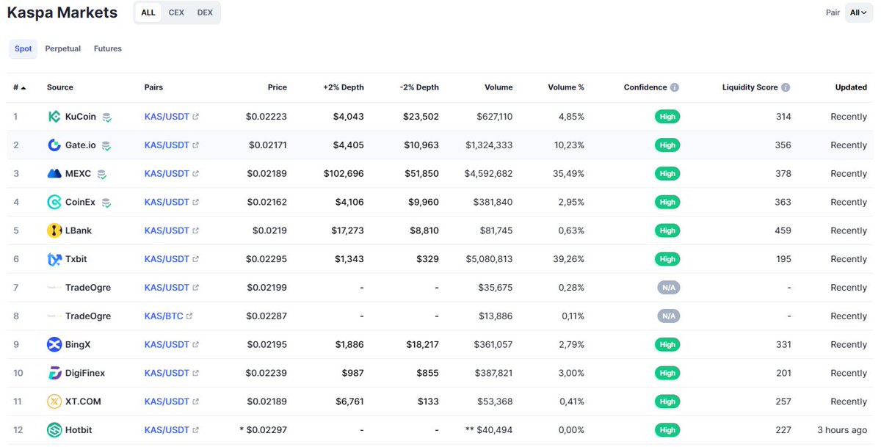Open CoinEx KAS/USDT pair link

[x=167, y=202]
